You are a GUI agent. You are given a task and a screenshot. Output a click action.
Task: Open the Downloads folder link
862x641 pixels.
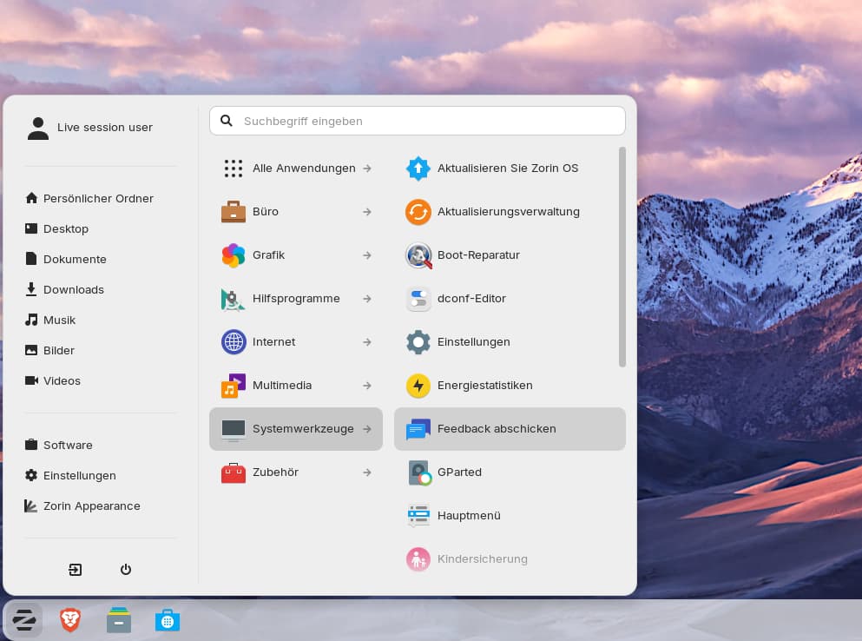coord(73,290)
